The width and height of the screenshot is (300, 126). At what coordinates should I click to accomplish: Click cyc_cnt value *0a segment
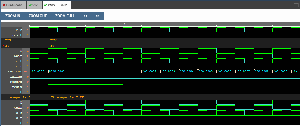click(x=296, y=71)
